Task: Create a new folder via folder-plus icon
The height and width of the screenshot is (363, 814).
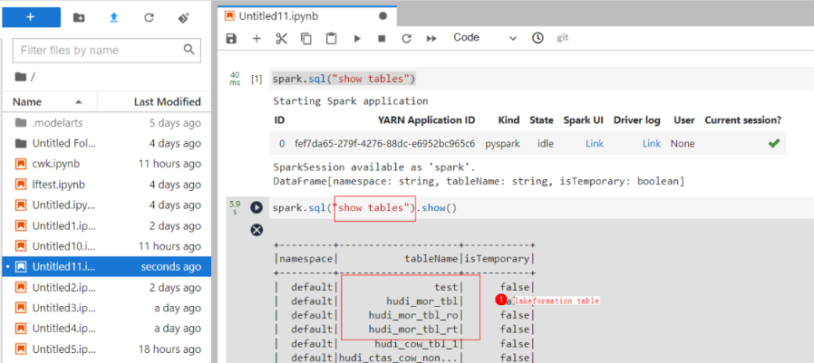Action: 79,17
